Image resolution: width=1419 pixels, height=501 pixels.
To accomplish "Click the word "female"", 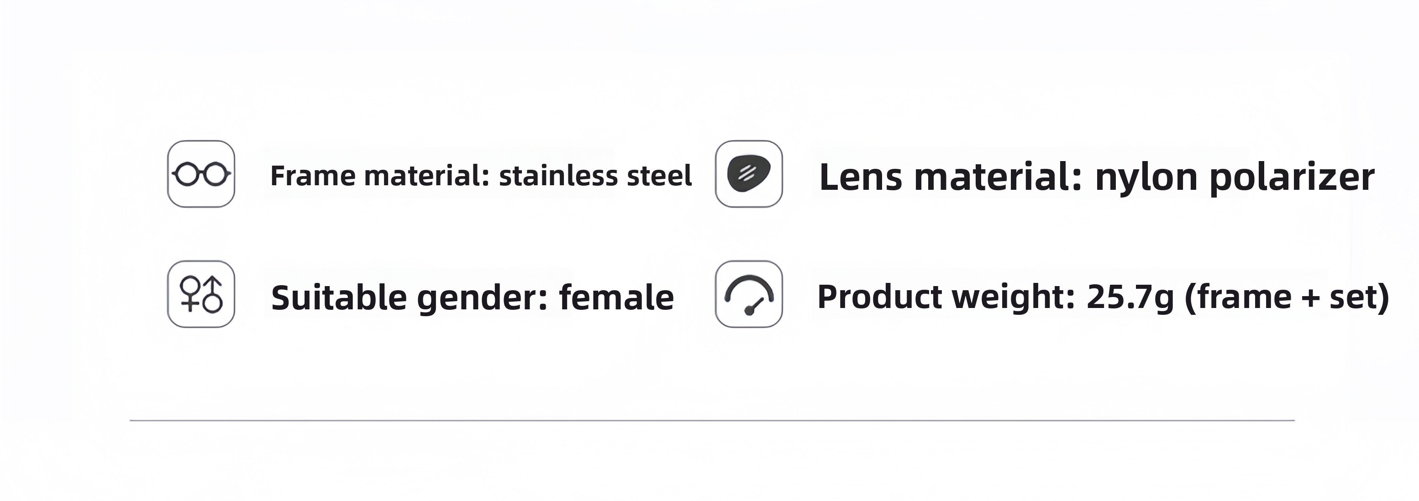I will pyautogui.click(x=616, y=297).
